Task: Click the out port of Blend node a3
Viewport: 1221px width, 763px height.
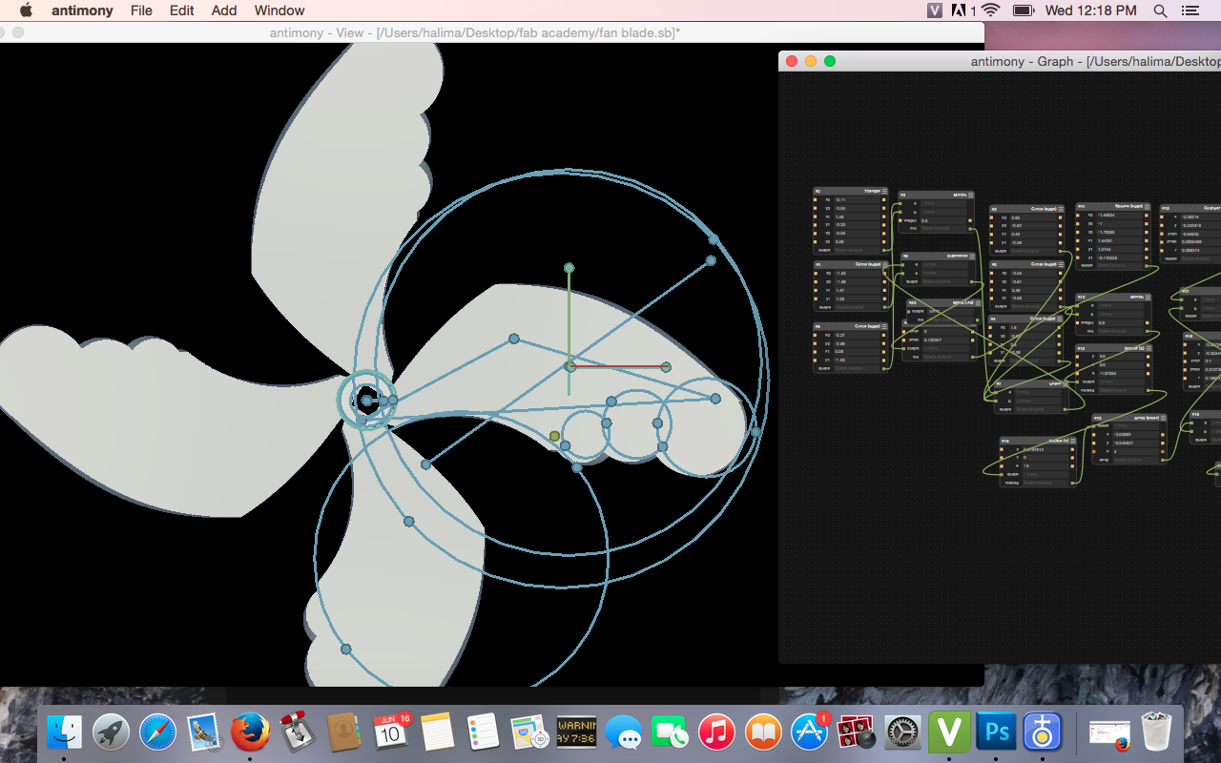Action: [970, 229]
